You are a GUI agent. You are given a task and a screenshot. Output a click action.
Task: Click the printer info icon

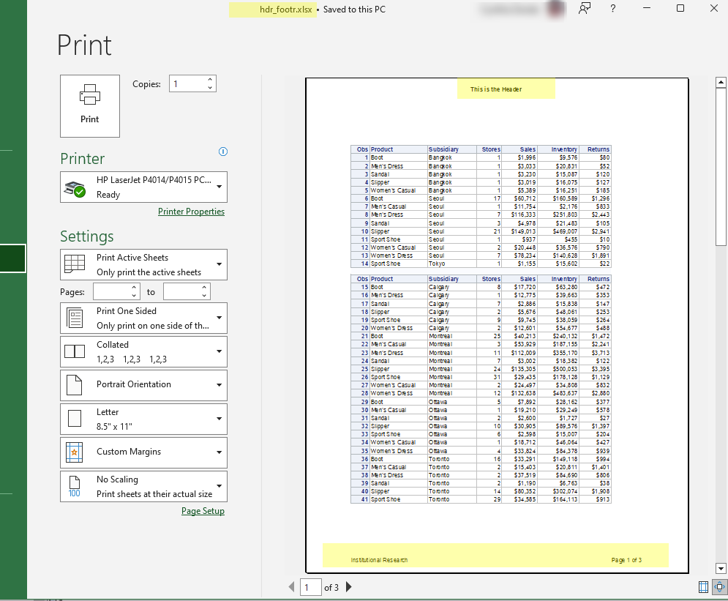point(223,152)
